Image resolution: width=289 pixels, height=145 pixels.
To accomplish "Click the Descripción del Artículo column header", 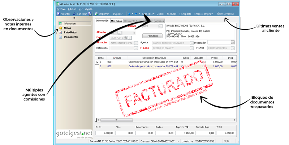I will (x=154, y=58).
